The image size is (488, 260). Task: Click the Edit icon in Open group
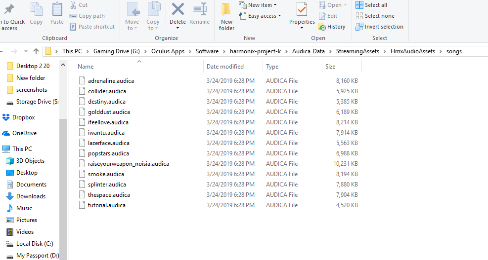(322, 16)
